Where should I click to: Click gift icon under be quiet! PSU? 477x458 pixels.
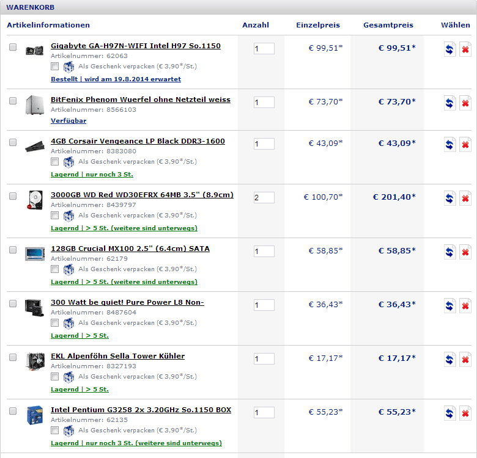68,323
